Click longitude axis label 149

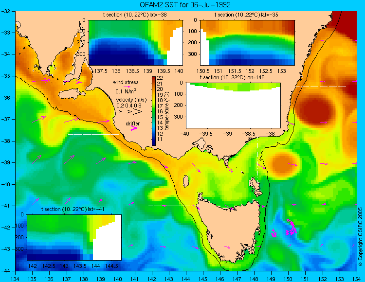click(x=271, y=279)
